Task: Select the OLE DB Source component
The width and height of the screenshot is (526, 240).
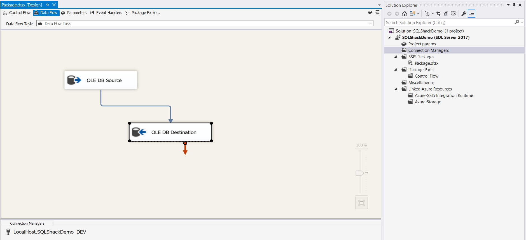Action: 101,80
